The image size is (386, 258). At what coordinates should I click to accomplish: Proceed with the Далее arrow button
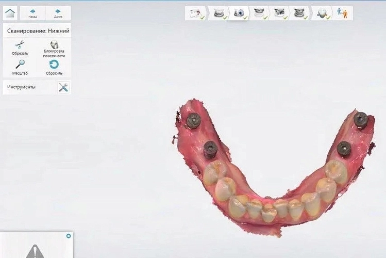point(58,13)
